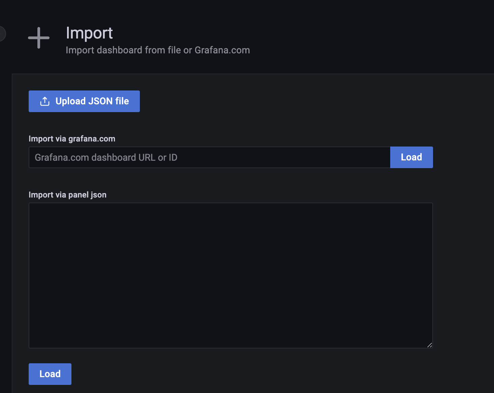Focus the Grafana.com dashboard URL or ID field
The width and height of the screenshot is (494, 393).
pyautogui.click(x=209, y=157)
